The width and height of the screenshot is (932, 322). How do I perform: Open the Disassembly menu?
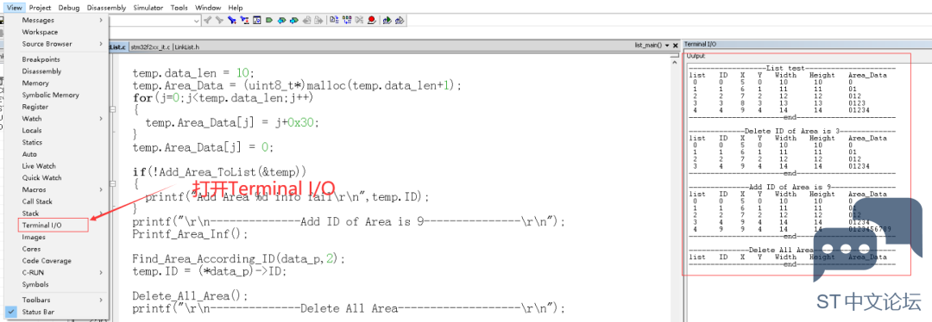106,8
